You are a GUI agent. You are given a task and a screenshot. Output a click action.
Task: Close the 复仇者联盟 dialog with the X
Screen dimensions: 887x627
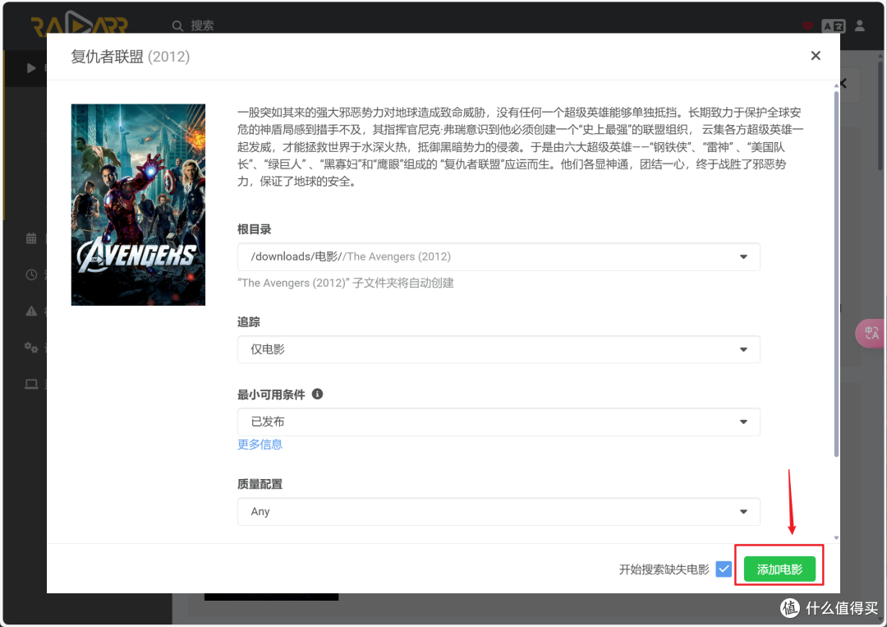(816, 55)
